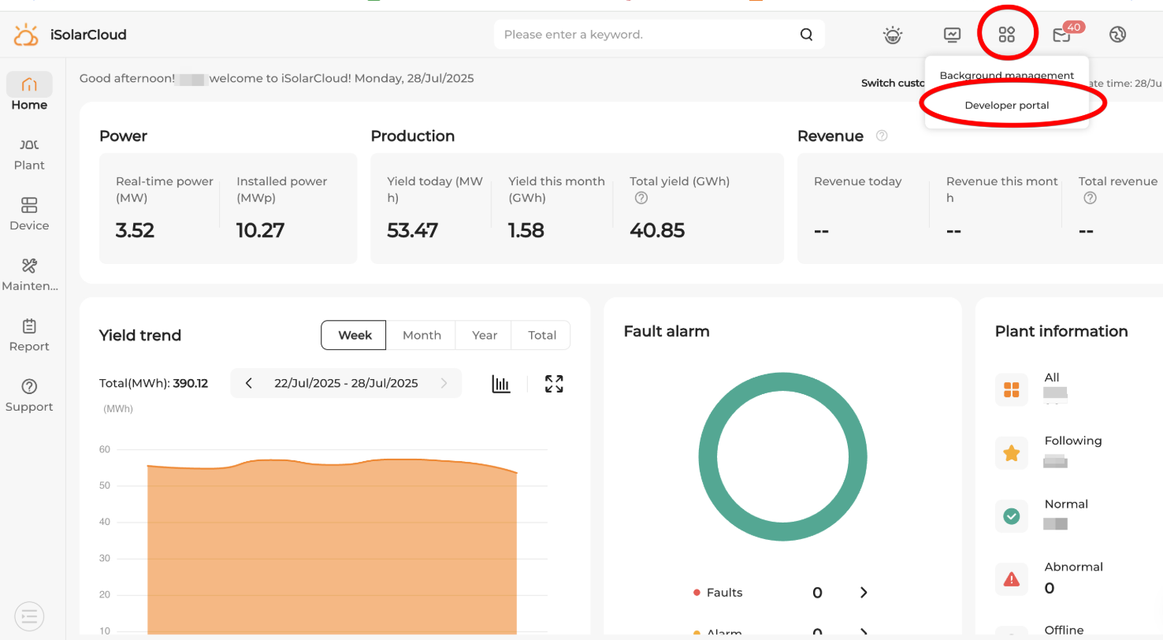This screenshot has height=640, width=1163.
Task: Click Revenue help question icon
Action: pyautogui.click(x=882, y=136)
